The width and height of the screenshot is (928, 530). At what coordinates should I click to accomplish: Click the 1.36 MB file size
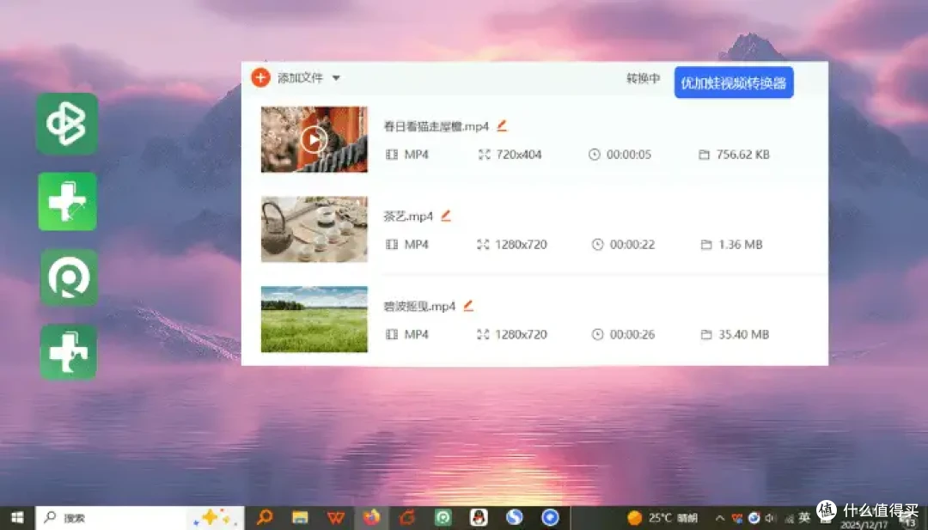click(741, 244)
